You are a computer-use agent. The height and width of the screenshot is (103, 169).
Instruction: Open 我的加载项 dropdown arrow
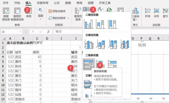[x=68, y=18]
